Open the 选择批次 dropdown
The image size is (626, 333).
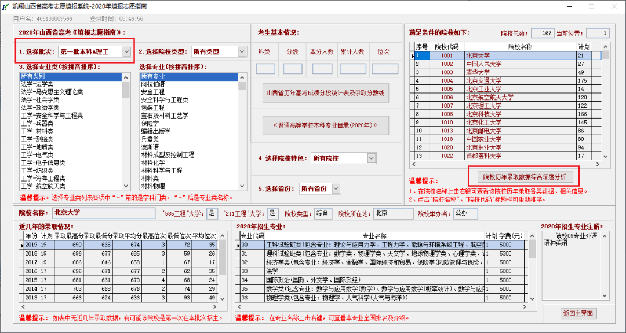pos(126,51)
